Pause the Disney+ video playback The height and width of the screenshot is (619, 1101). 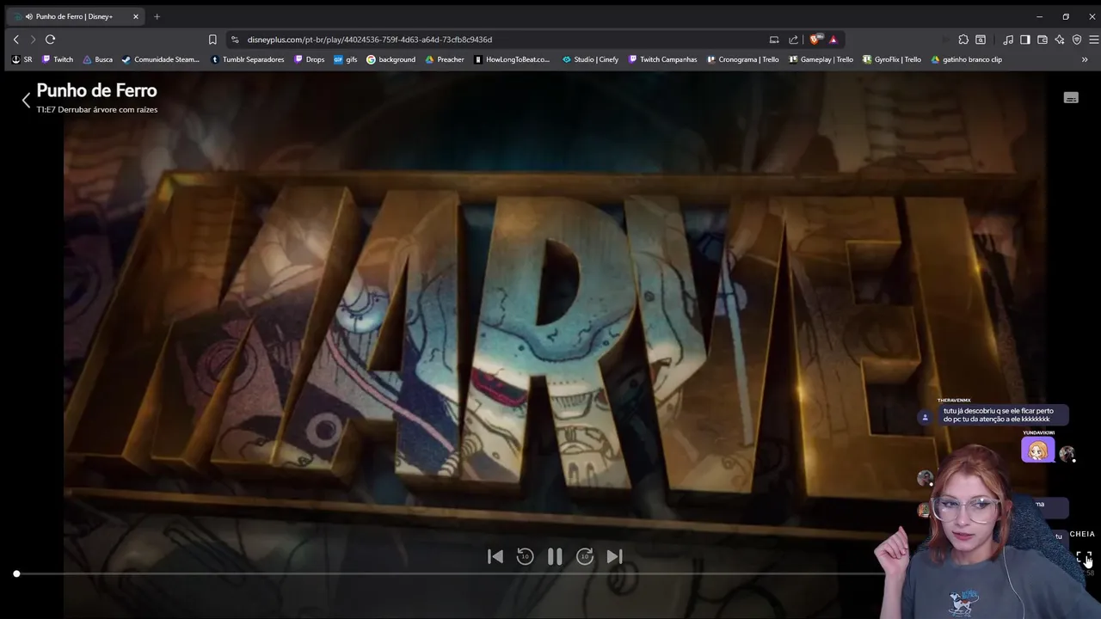555,557
